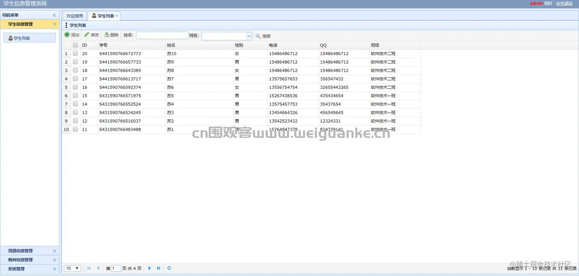
Task: Click the magnifier Search (搜索) icon
Action: 258,36
